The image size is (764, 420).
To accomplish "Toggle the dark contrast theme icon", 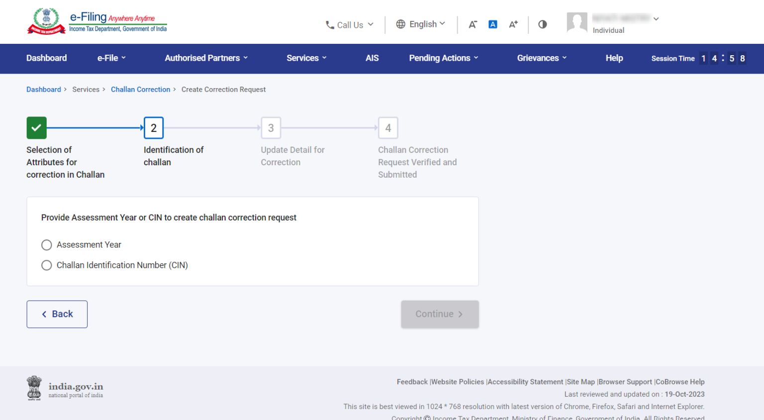I will pyautogui.click(x=542, y=24).
